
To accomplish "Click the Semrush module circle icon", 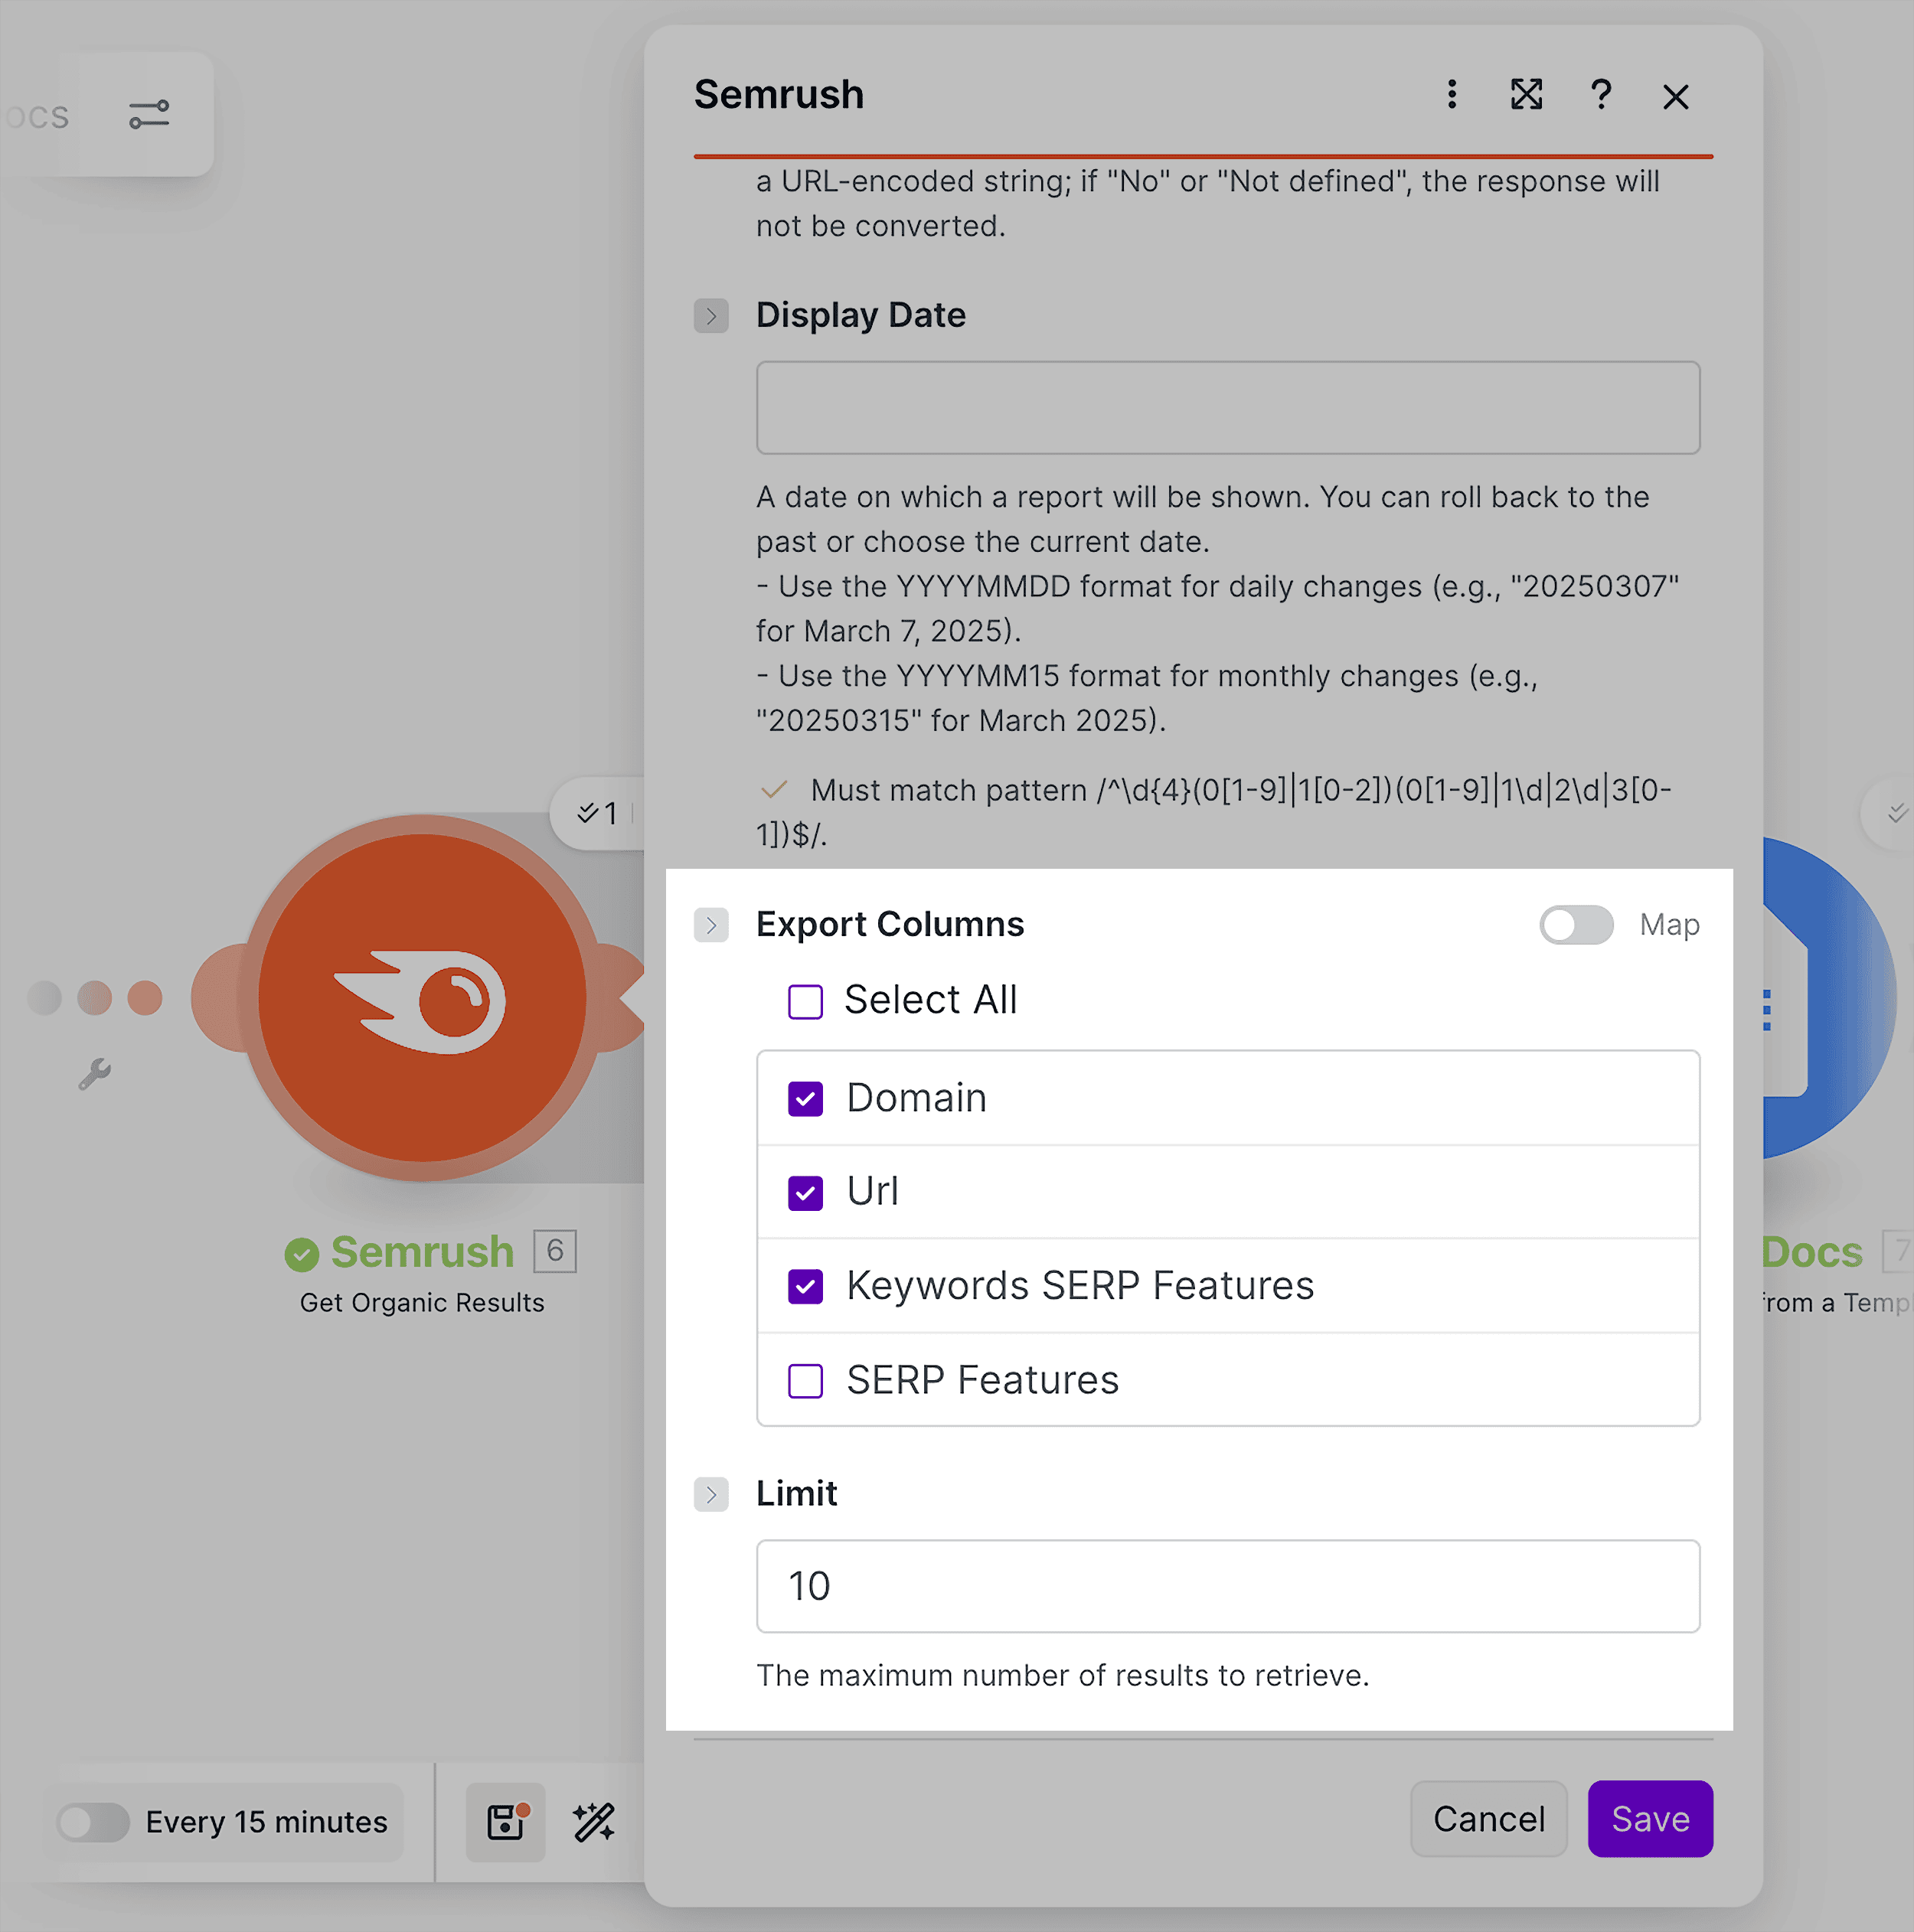I will [x=422, y=998].
